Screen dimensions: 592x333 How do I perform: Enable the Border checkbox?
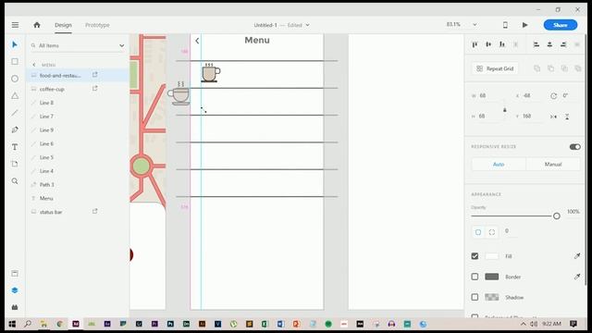tap(475, 277)
